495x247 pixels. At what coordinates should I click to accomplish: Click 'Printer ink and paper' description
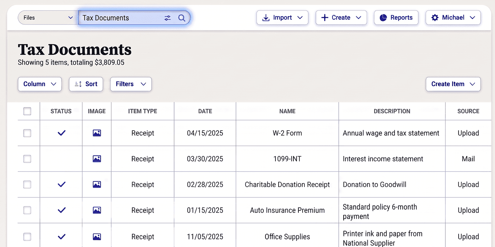(383, 238)
